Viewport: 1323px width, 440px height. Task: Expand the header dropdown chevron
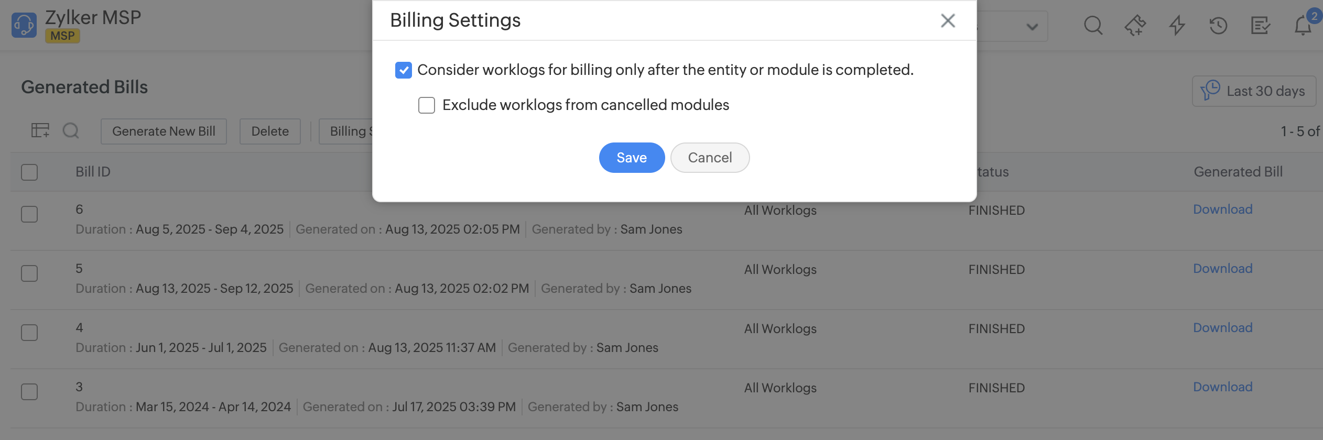coord(1032,27)
